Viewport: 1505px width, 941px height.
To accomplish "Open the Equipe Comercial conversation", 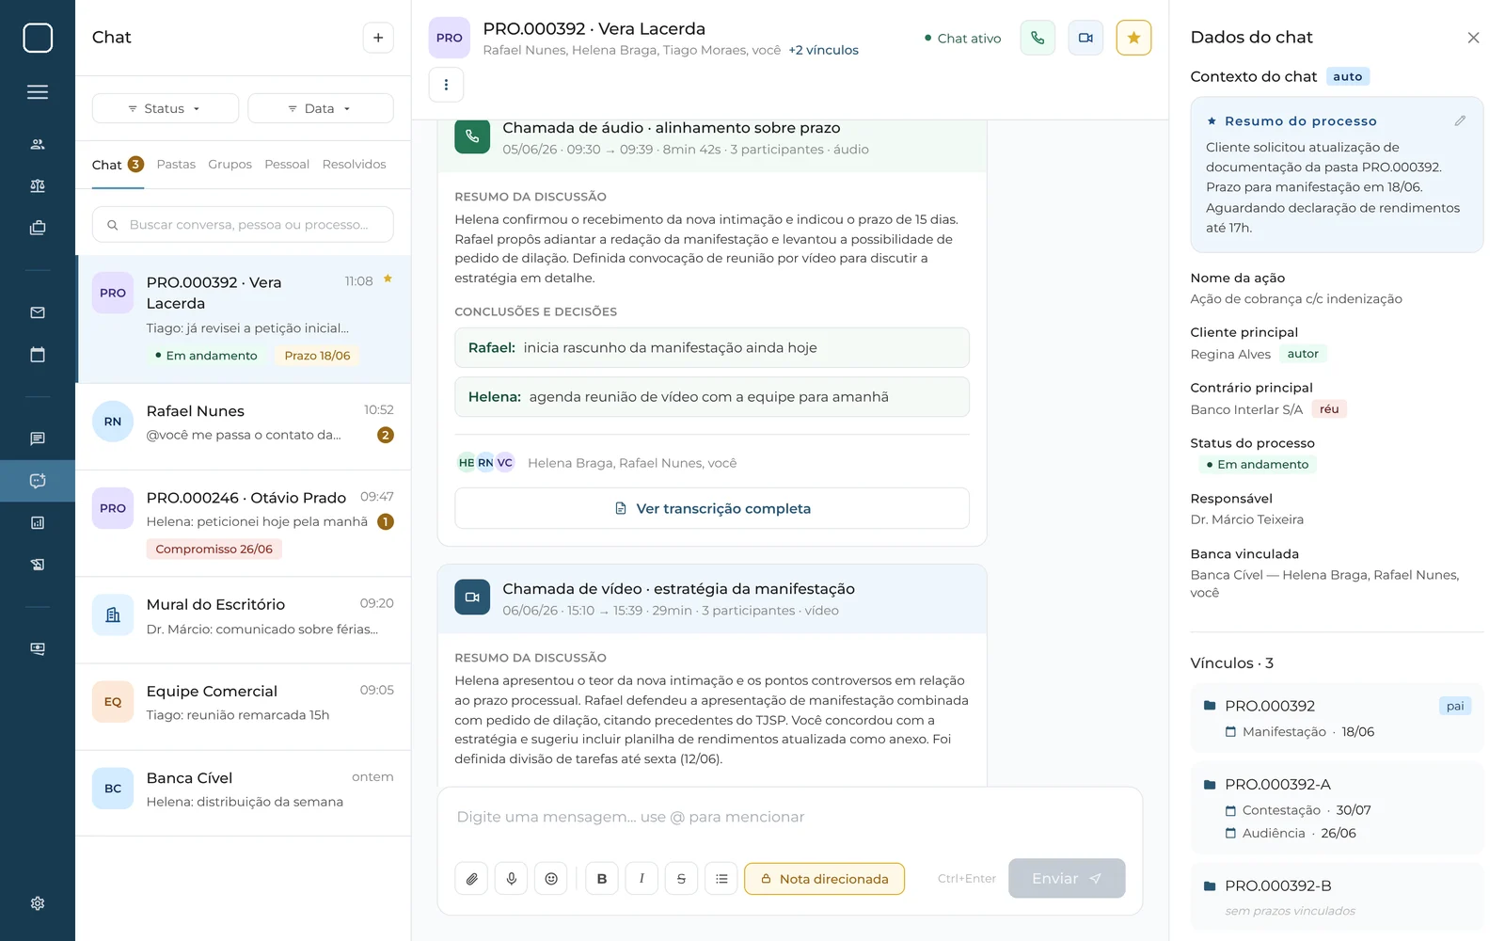I will [x=243, y=707].
